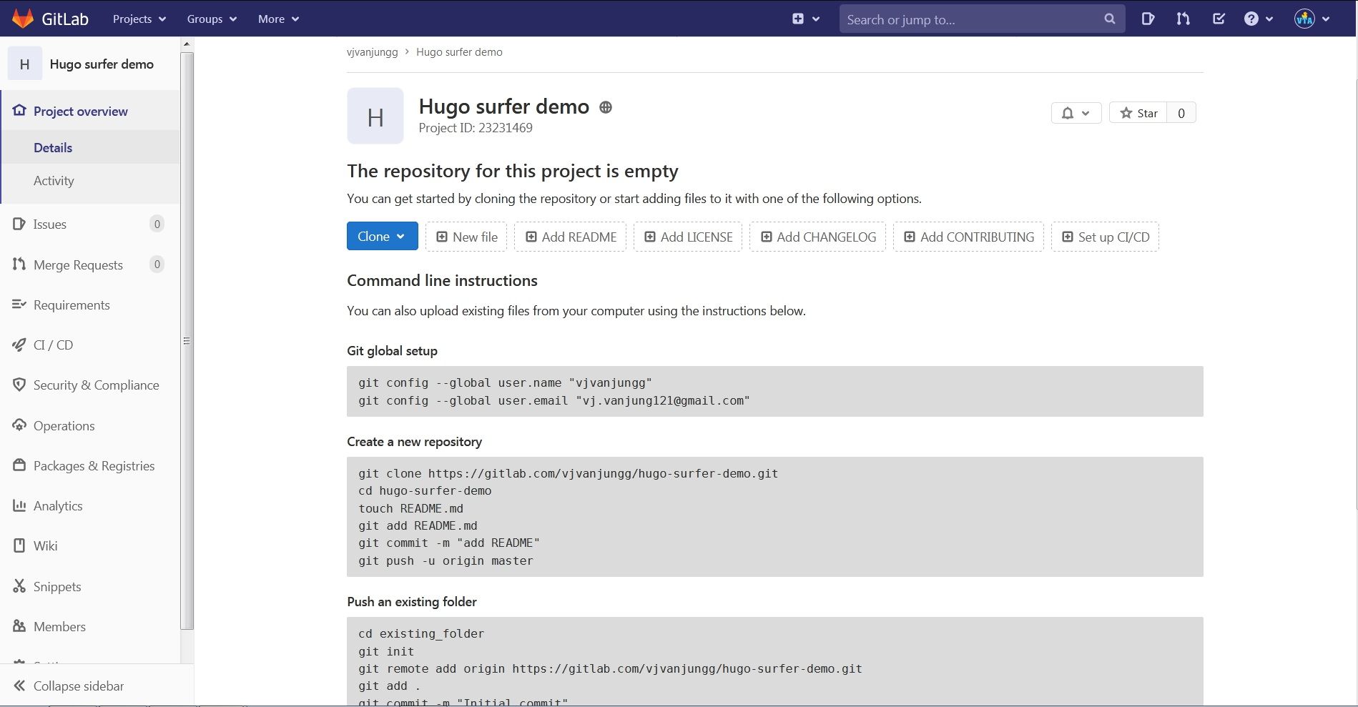The width and height of the screenshot is (1358, 707).
Task: Click the Command line instructions heading
Action: click(x=442, y=280)
